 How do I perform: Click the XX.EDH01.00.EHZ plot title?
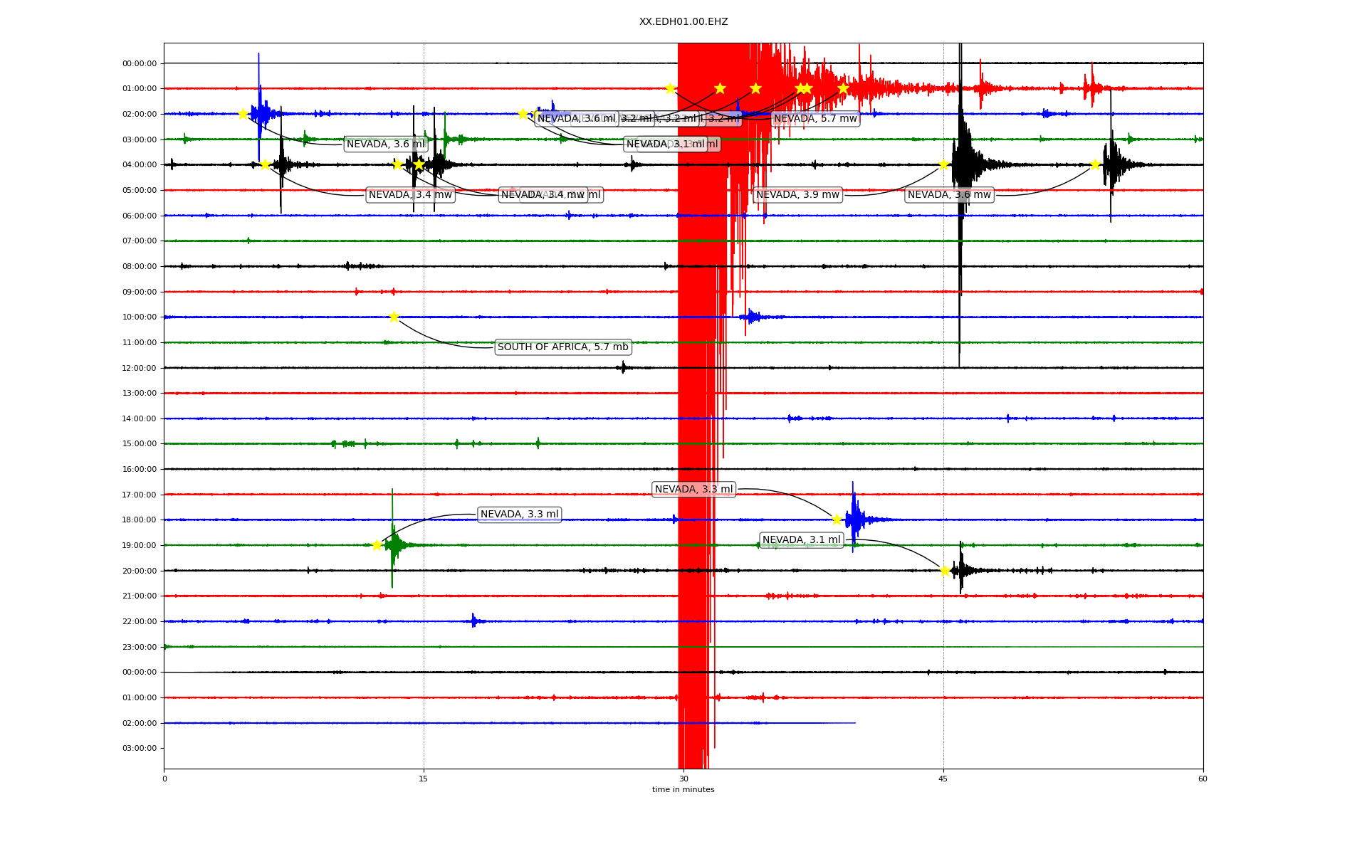pyautogui.click(x=683, y=22)
